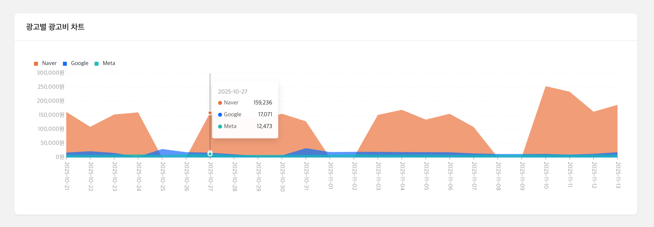The height and width of the screenshot is (227, 654).
Task: Click the teal Meta marker on hover line
Action: coord(210,154)
